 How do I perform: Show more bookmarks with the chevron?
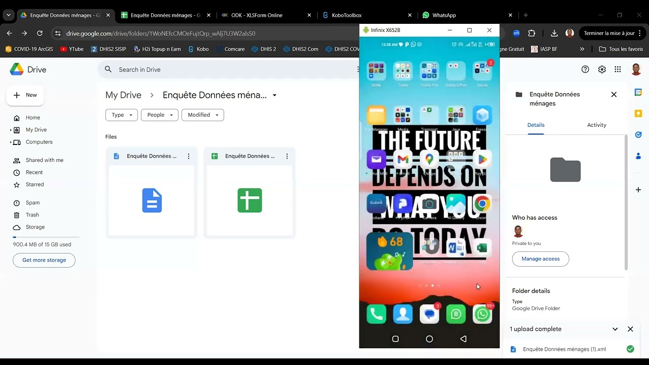[582, 49]
